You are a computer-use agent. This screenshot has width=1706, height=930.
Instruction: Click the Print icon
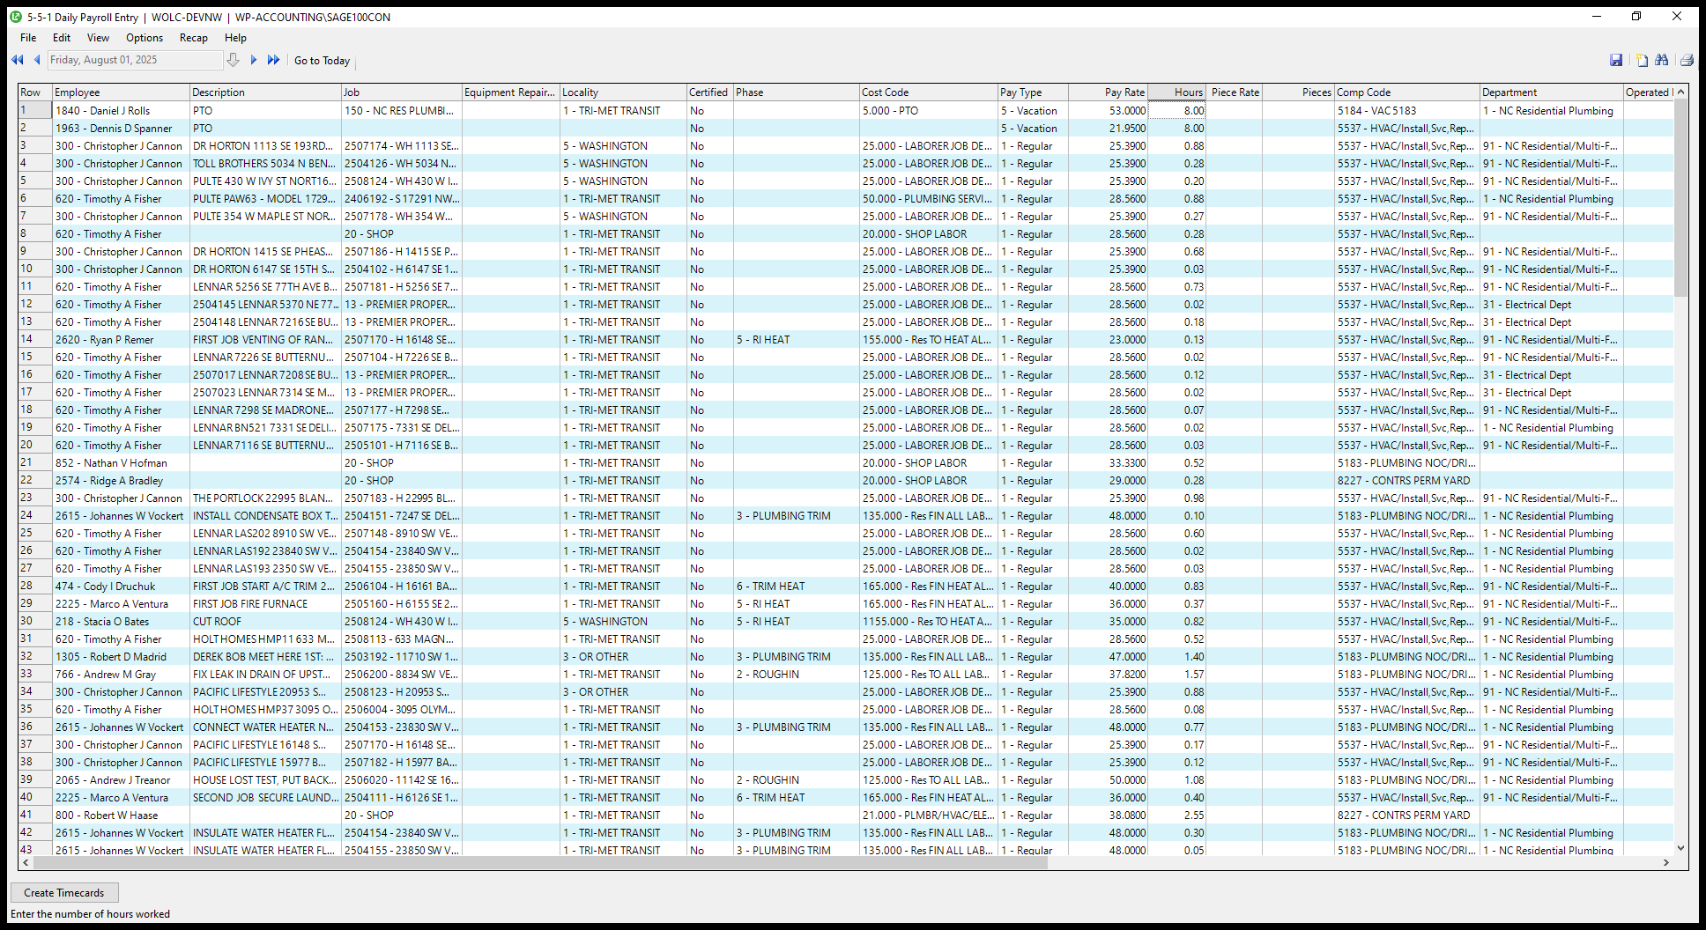(1687, 60)
